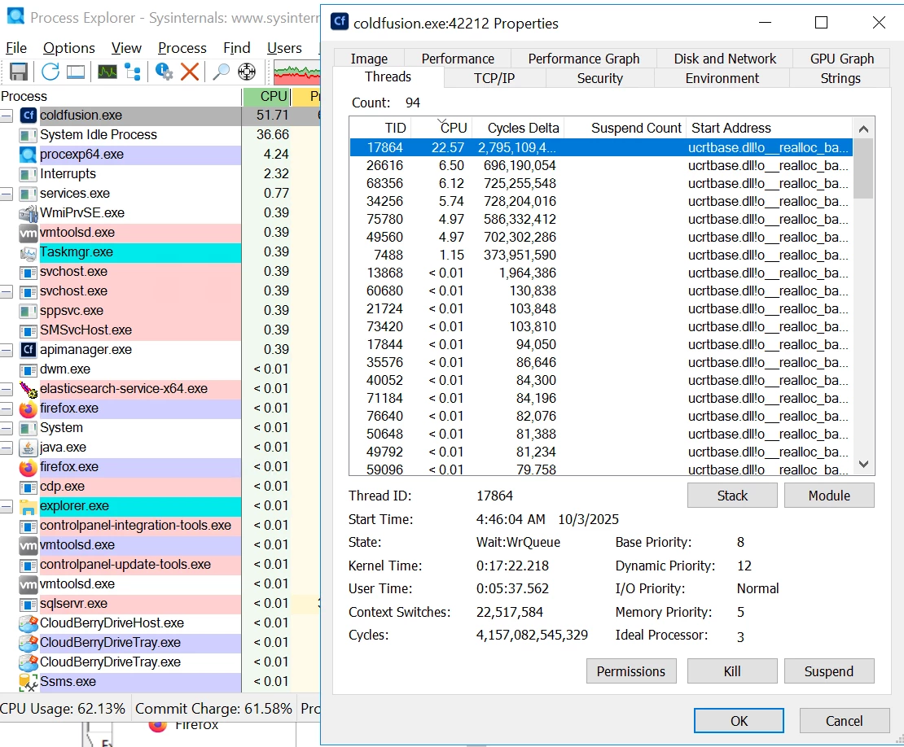Click the apimanager.exe Cf icon
Viewport: 904px width, 747px height.
(29, 350)
